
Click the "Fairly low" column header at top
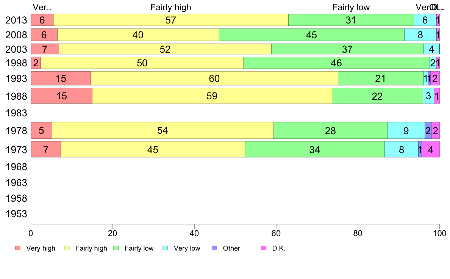click(x=351, y=7)
